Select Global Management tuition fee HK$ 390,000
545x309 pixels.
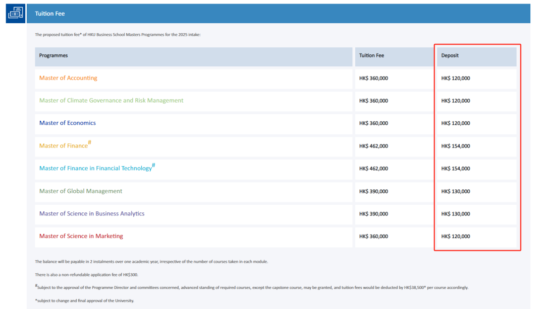373,191
